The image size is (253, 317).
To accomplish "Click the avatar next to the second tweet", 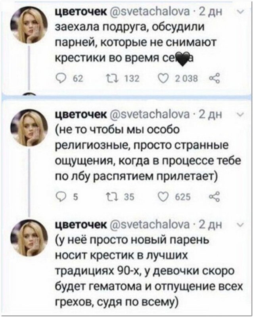I will pyautogui.click(x=29, y=128).
